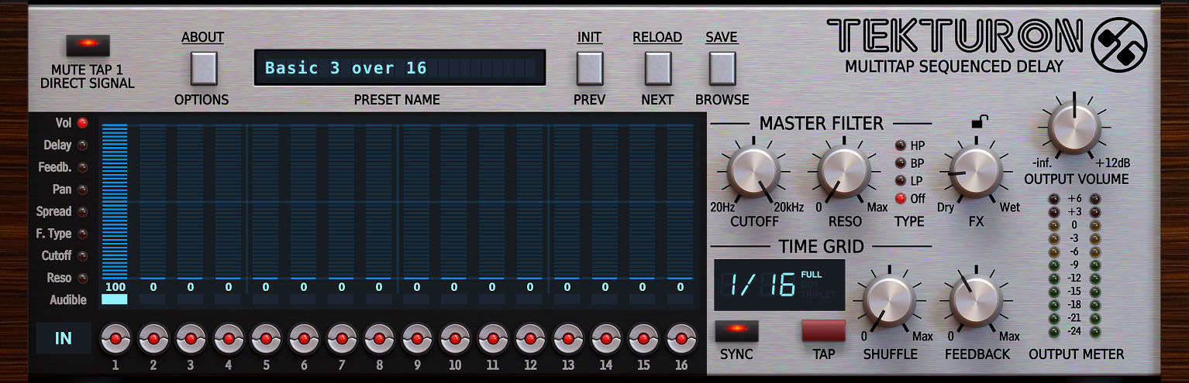Click the Reload/Next preset button
The width and height of the screenshot is (1189, 383).
pyautogui.click(x=658, y=68)
